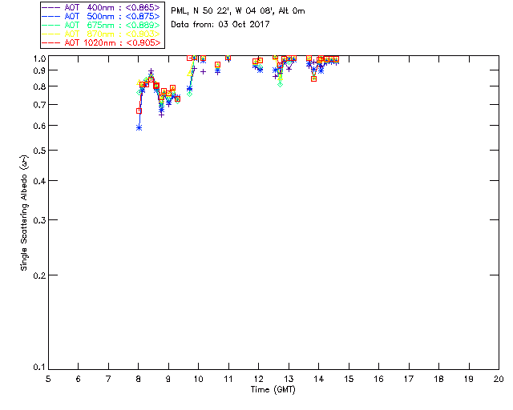
Task: Select the 'Data from: 03 Oct 2017' text
Action: tap(220, 24)
